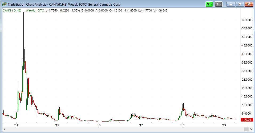
Task: Close the Chart Analysis window
Action: pos(249,4)
